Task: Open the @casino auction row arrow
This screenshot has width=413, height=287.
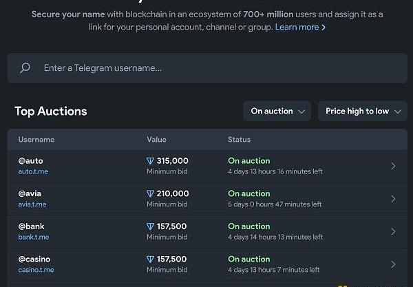Action: tap(393, 264)
